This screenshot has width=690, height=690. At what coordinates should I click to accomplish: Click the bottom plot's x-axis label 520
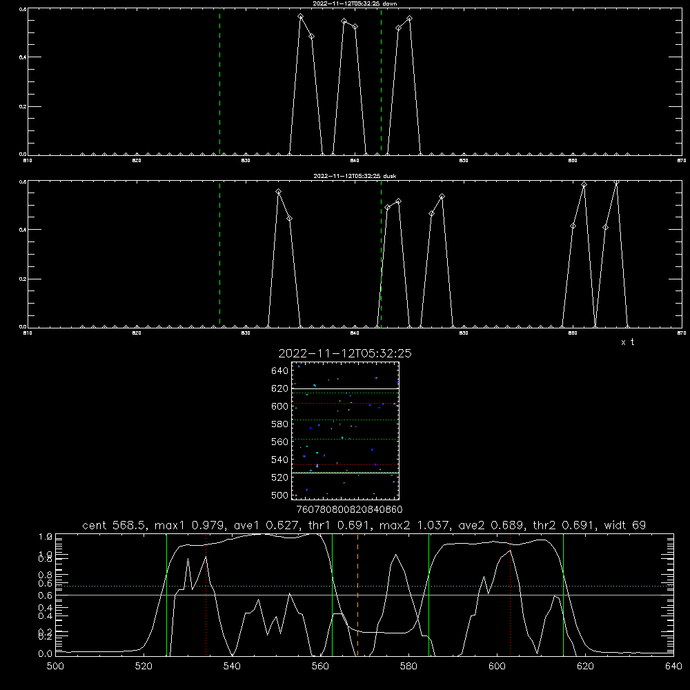(144, 667)
